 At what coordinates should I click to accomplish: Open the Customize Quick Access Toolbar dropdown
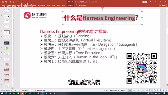[16, 2]
